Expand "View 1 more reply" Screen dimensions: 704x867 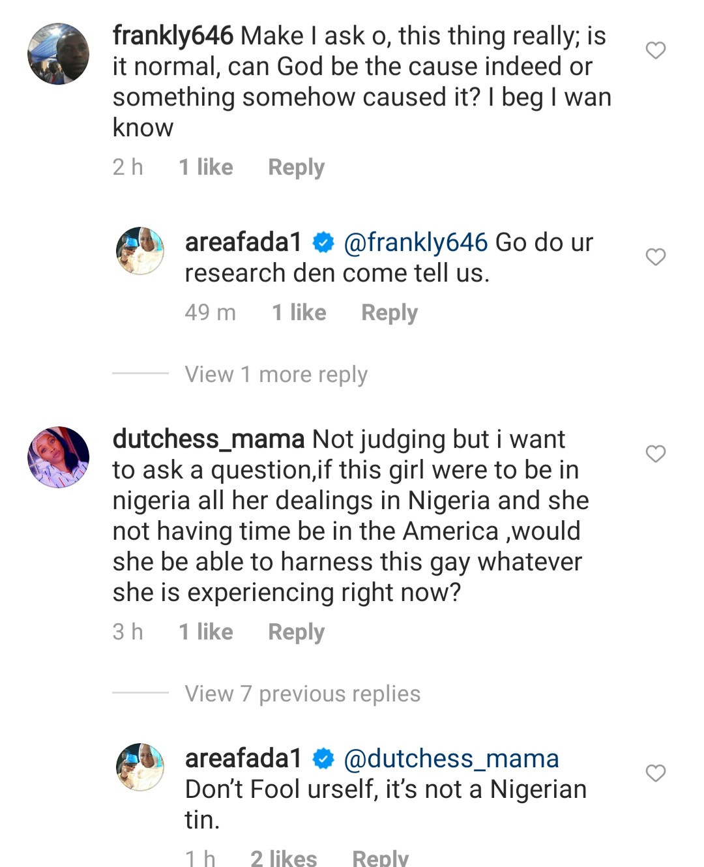pyautogui.click(x=276, y=374)
